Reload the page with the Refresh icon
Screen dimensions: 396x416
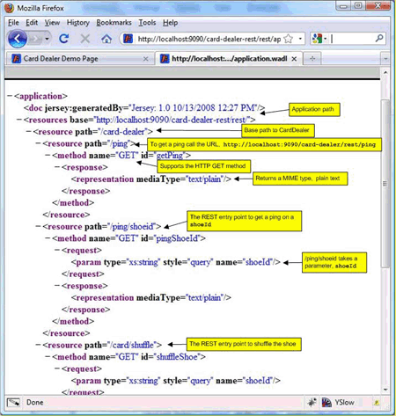(x=64, y=39)
